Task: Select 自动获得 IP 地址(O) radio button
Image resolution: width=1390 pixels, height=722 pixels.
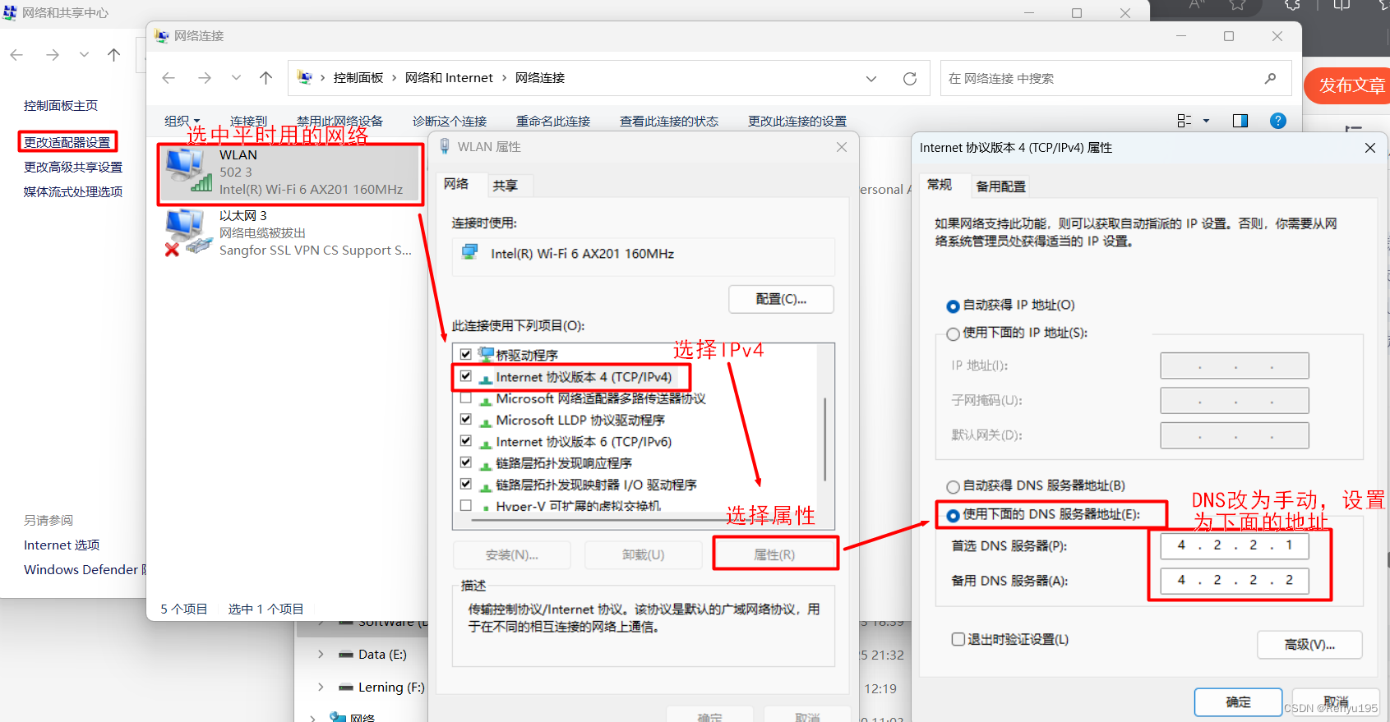Action: tap(953, 306)
